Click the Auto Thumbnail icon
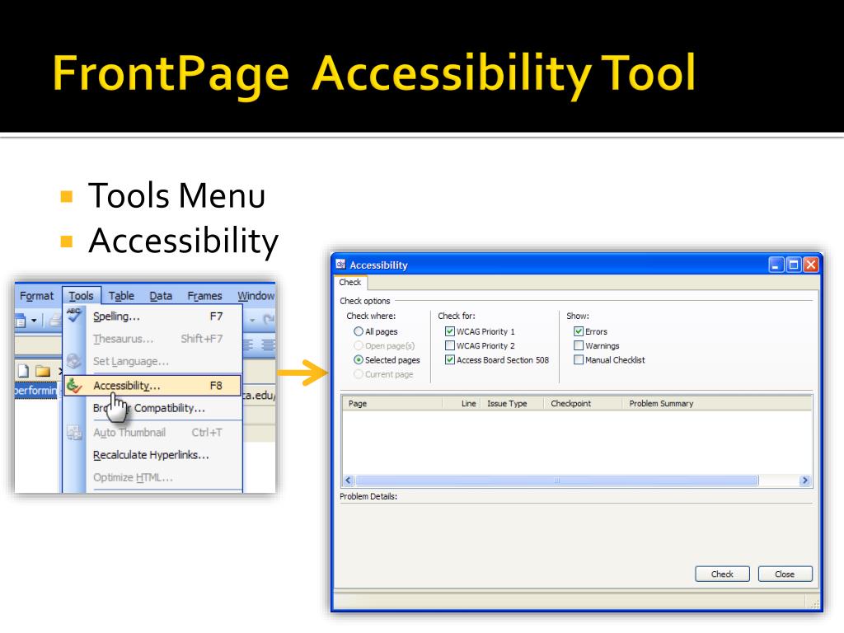Image resolution: width=844 pixels, height=633 pixels. [73, 432]
